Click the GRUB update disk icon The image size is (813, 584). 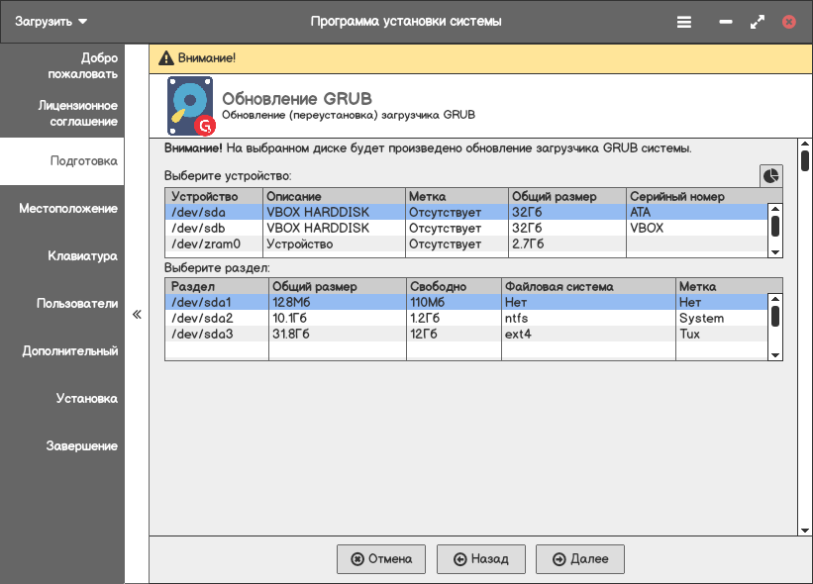tap(191, 107)
